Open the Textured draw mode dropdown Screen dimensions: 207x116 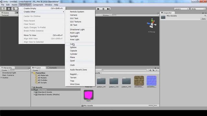(9, 15)
